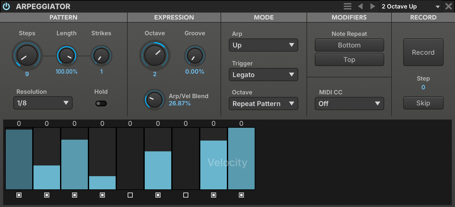Open the Trigger Legato dropdown

tap(264, 75)
